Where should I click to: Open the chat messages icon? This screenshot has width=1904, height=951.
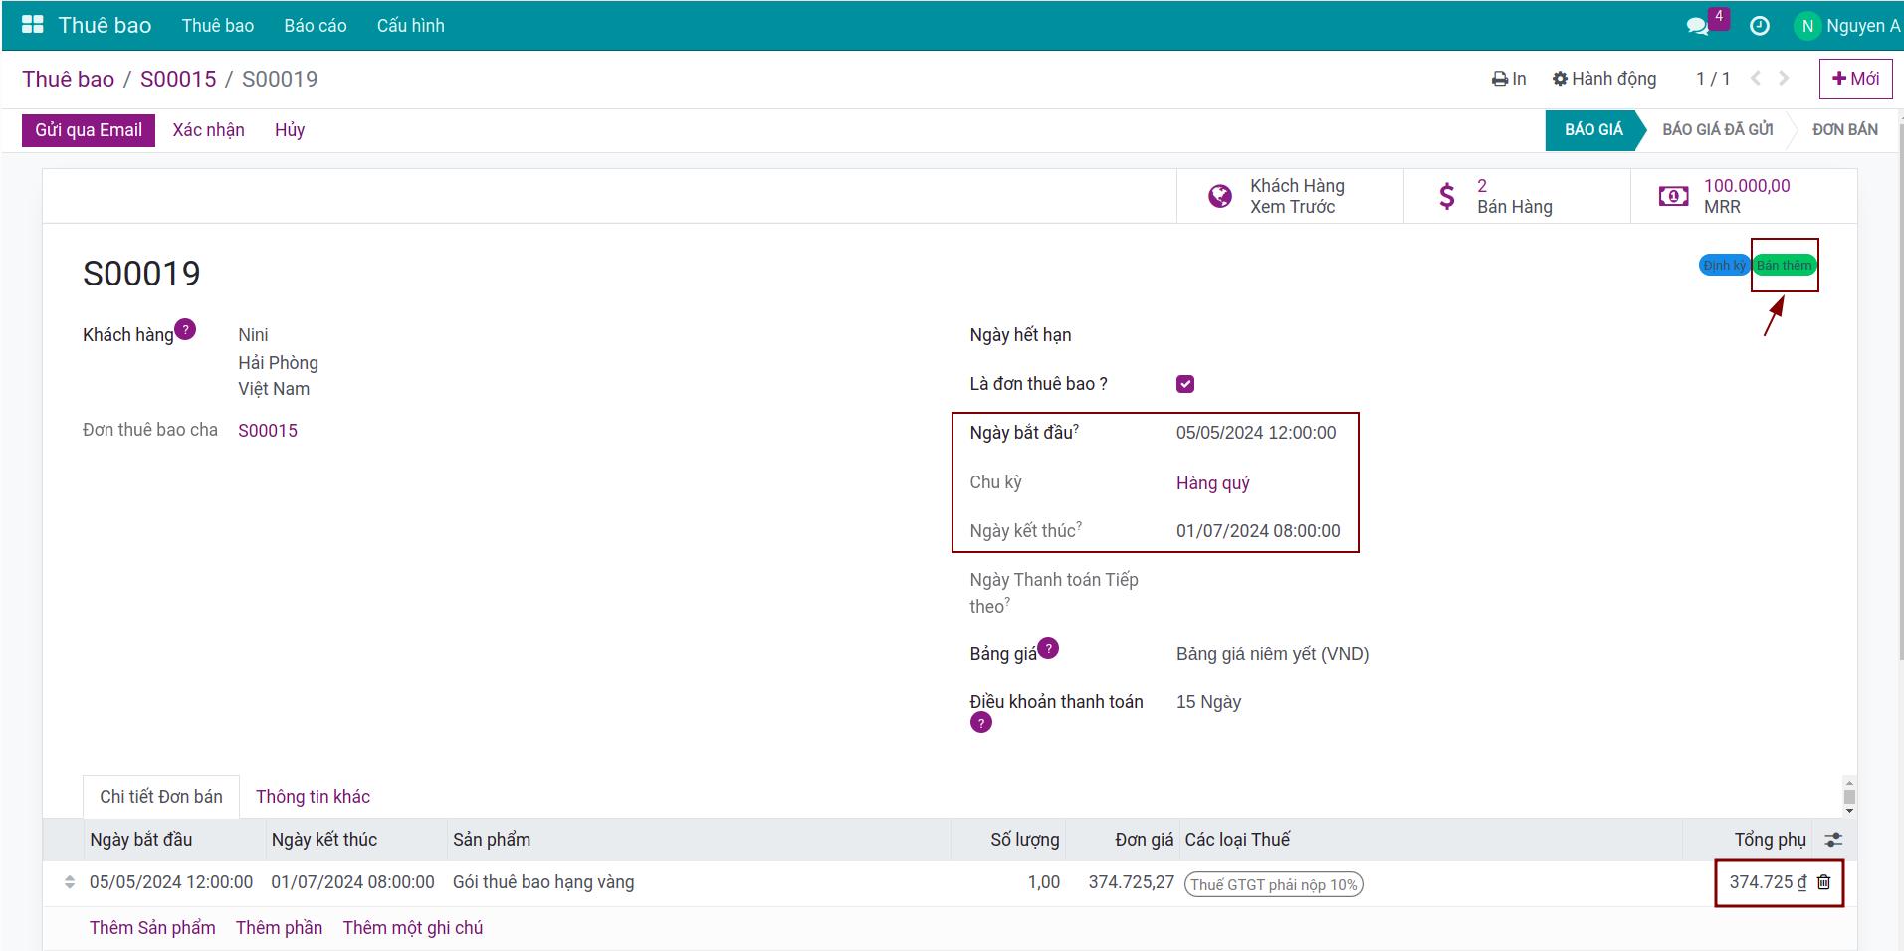1697,27
